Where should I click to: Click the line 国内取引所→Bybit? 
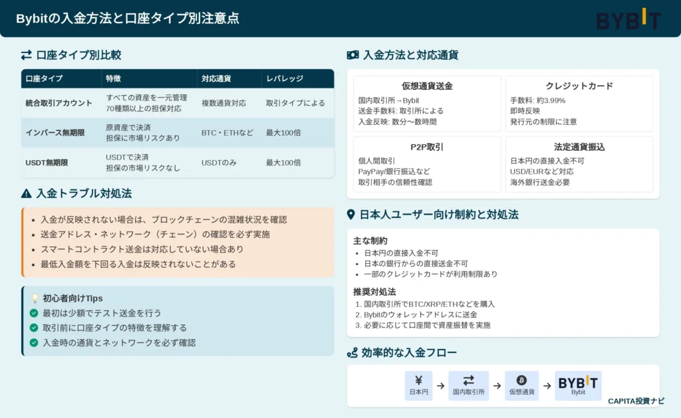point(388,100)
